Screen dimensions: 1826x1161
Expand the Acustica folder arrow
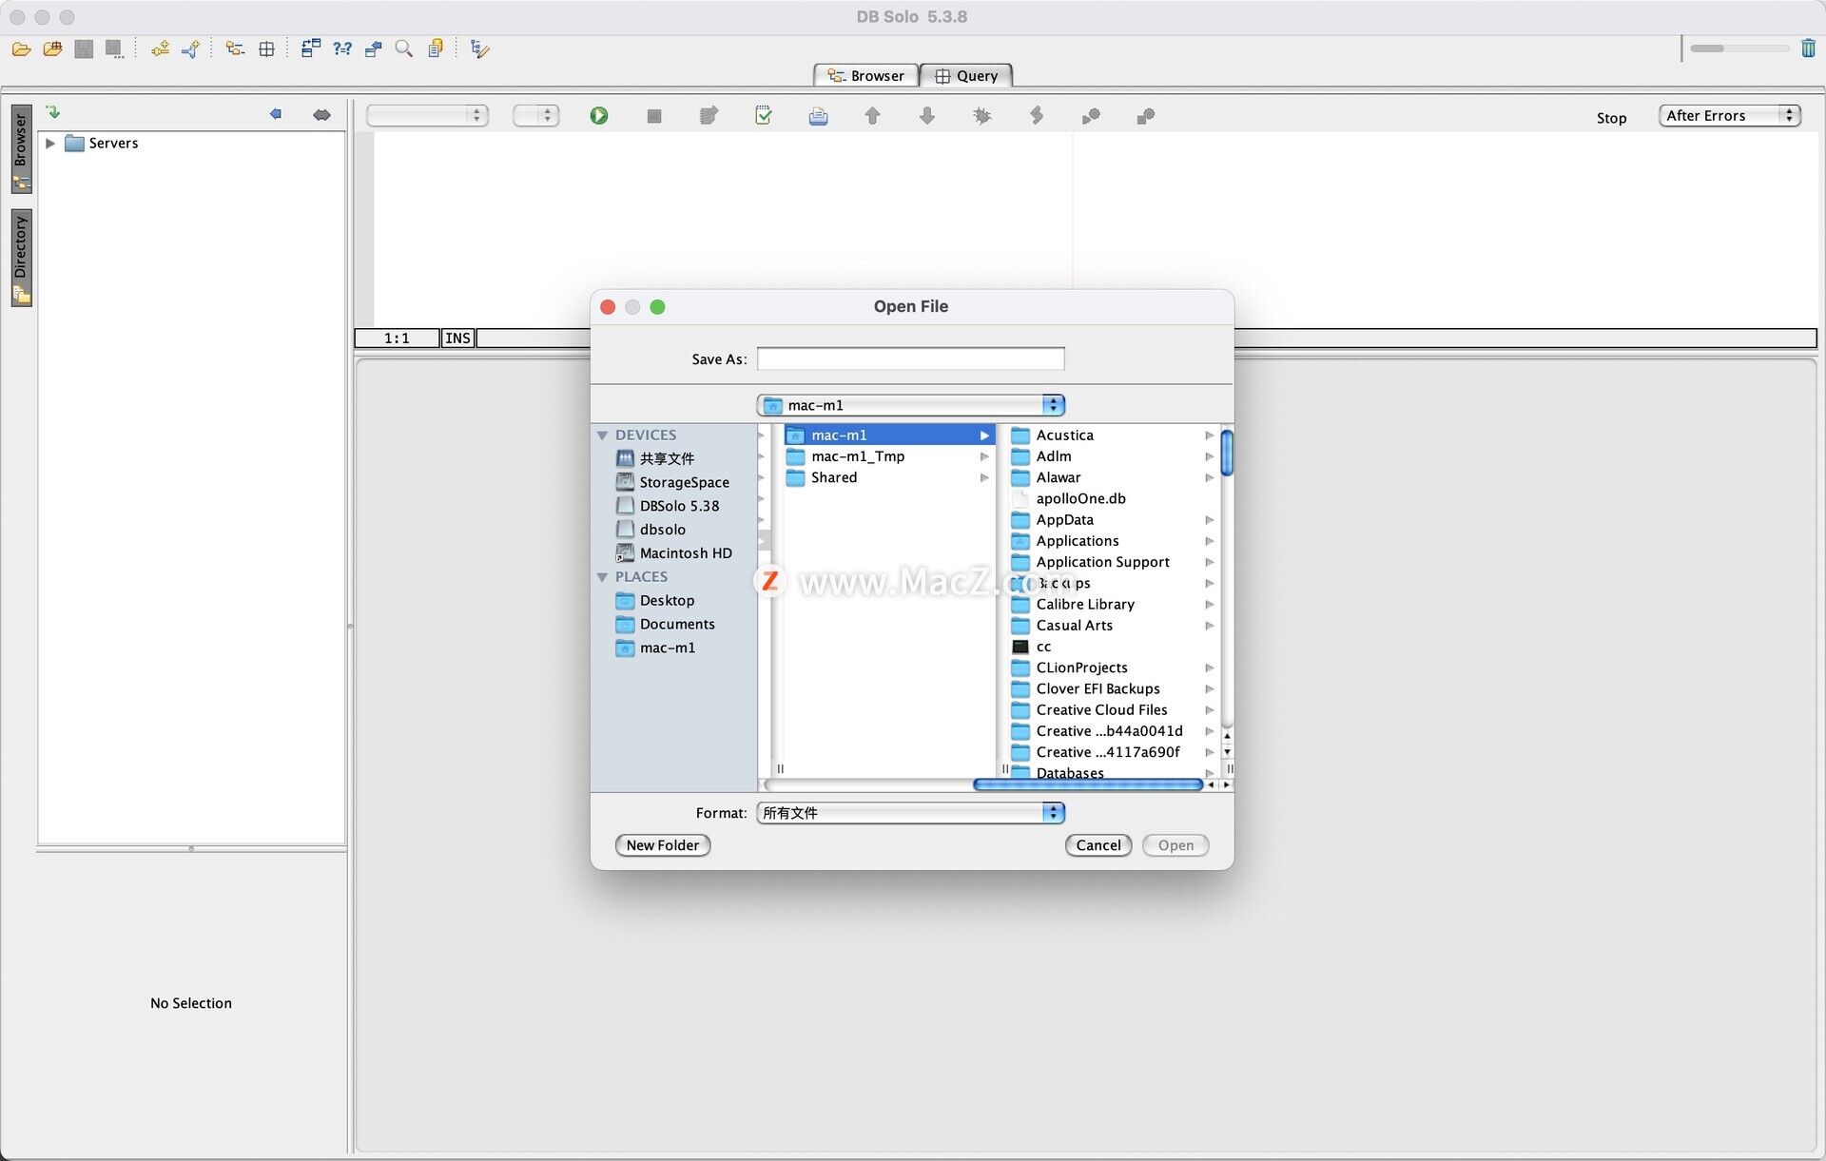(x=1209, y=435)
